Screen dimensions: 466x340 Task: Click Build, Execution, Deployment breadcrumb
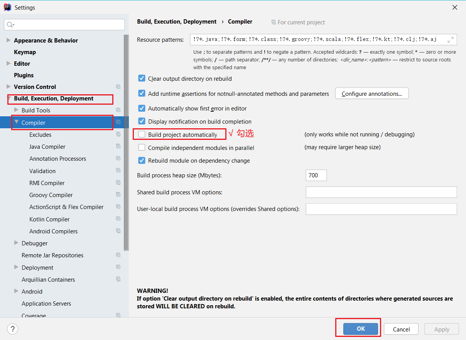click(177, 22)
